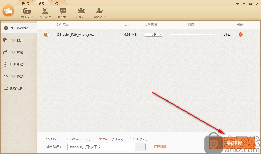Click the Upgrade VIP (升级VIP) crown icon
This screenshot has height=154, width=261.
click(81, 11)
